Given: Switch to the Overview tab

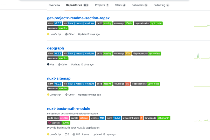Looking at the screenshot, I should point(54,5).
